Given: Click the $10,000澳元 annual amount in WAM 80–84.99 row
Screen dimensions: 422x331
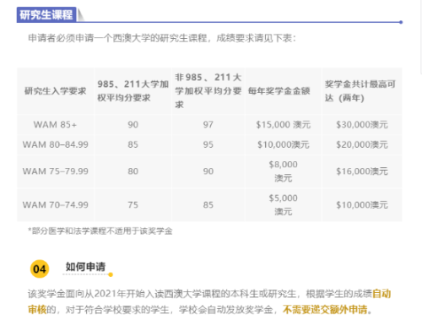Looking at the screenshot, I should pos(284,144).
